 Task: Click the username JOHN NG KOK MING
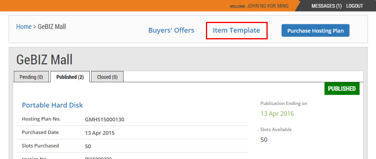click(268, 6)
